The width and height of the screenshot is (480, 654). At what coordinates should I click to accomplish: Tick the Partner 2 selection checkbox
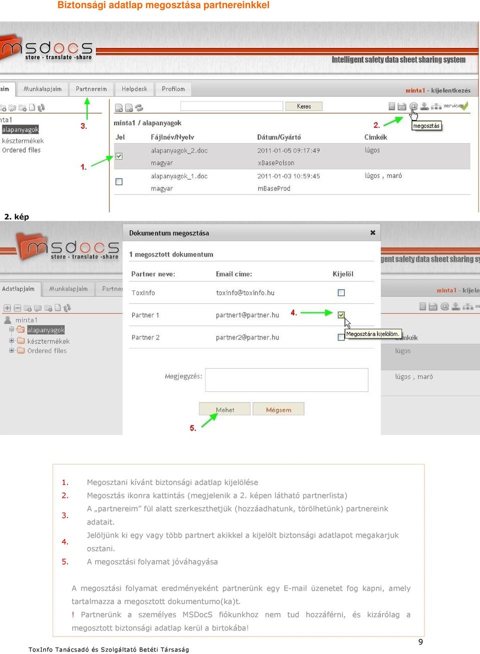pyautogui.click(x=341, y=337)
